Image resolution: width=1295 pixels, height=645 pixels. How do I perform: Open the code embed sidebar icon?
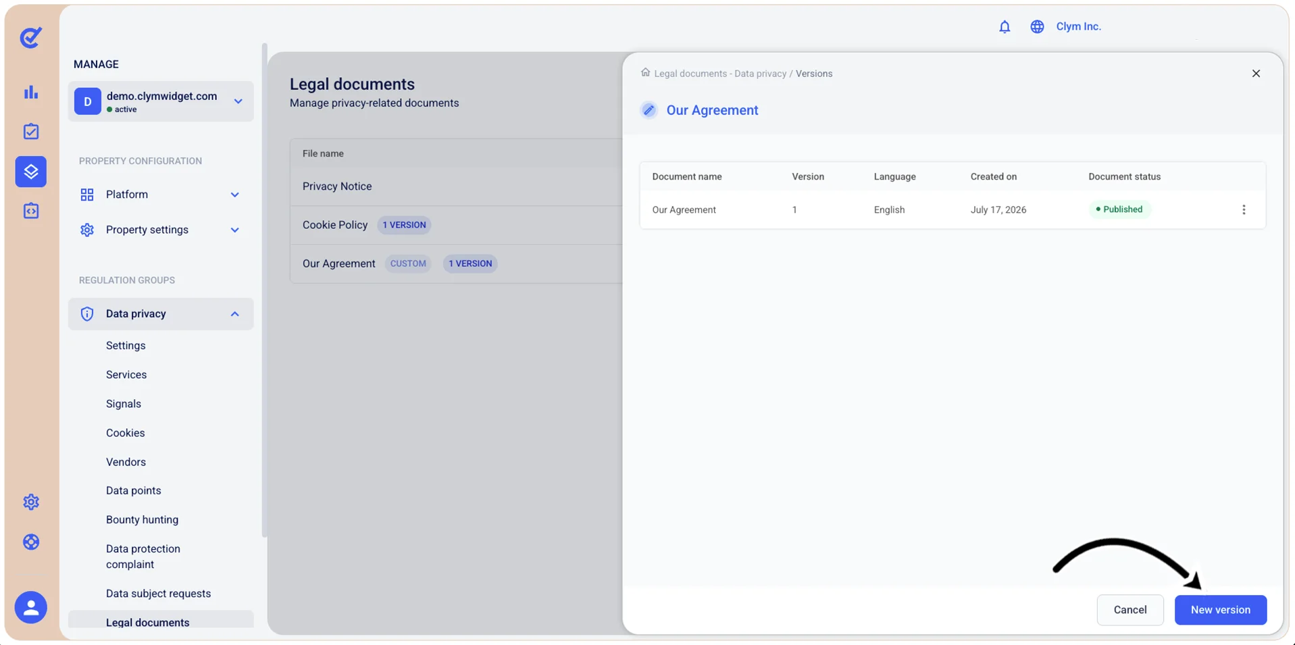coord(31,211)
